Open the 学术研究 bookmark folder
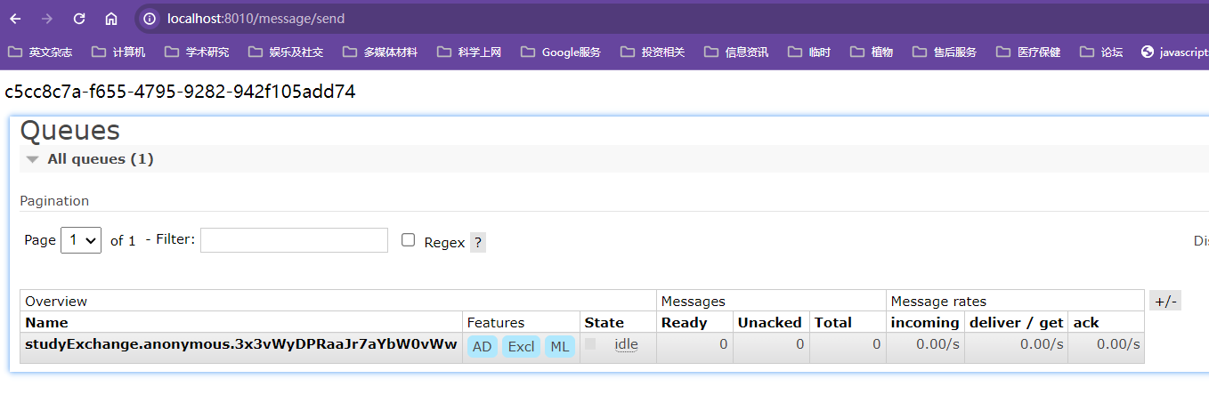The height and width of the screenshot is (395, 1209). pos(197,52)
